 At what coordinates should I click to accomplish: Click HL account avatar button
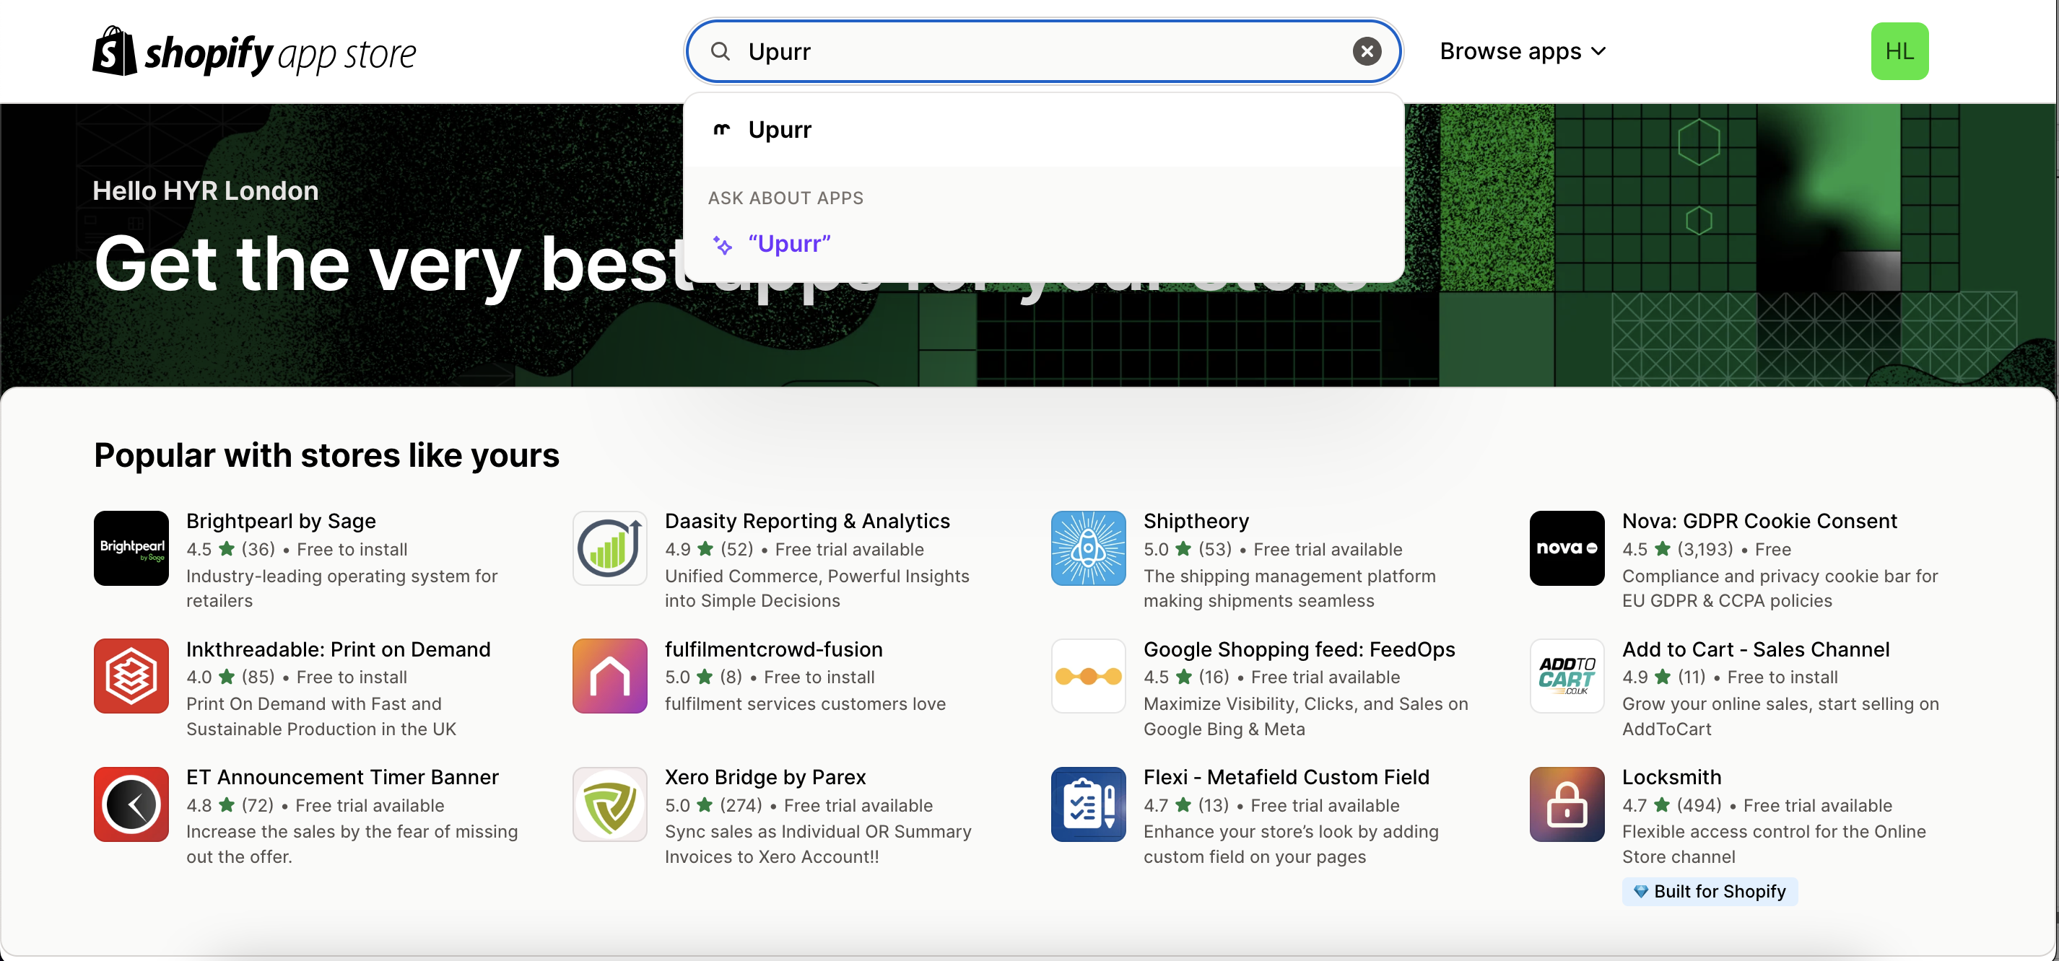(1900, 51)
